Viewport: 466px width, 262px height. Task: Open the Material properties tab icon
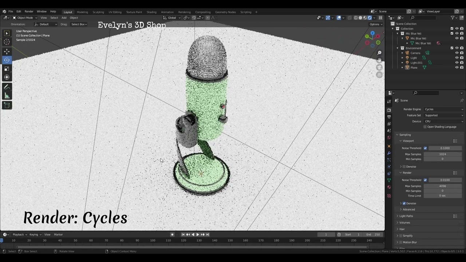389,187
